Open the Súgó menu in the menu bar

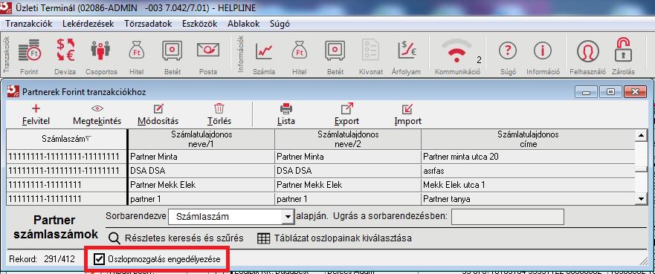click(x=280, y=24)
